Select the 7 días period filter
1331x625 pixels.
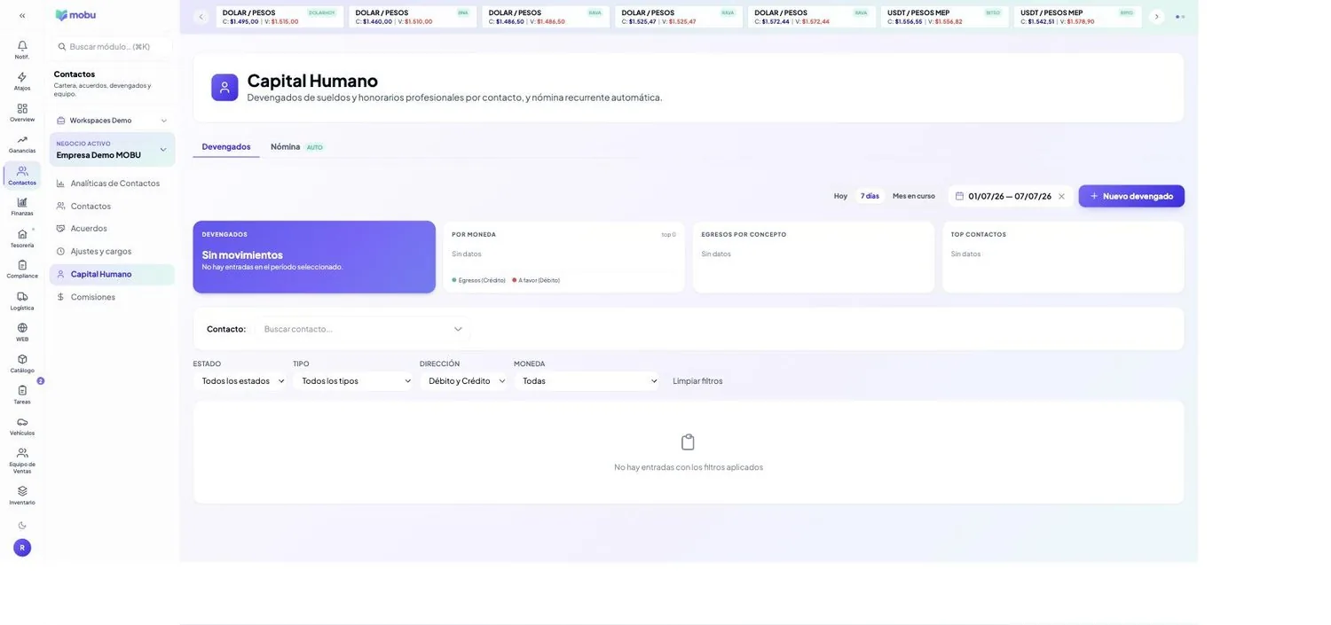coord(870,196)
